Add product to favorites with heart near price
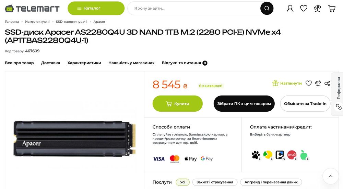 pos(309,83)
